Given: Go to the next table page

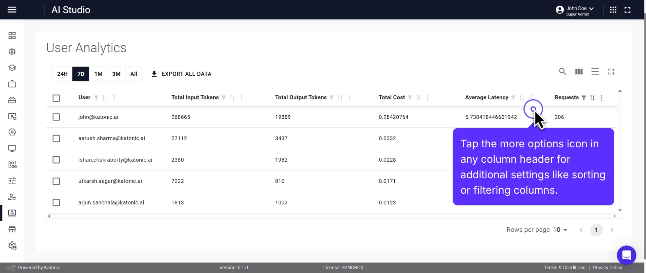Looking at the screenshot, I should click(x=612, y=230).
